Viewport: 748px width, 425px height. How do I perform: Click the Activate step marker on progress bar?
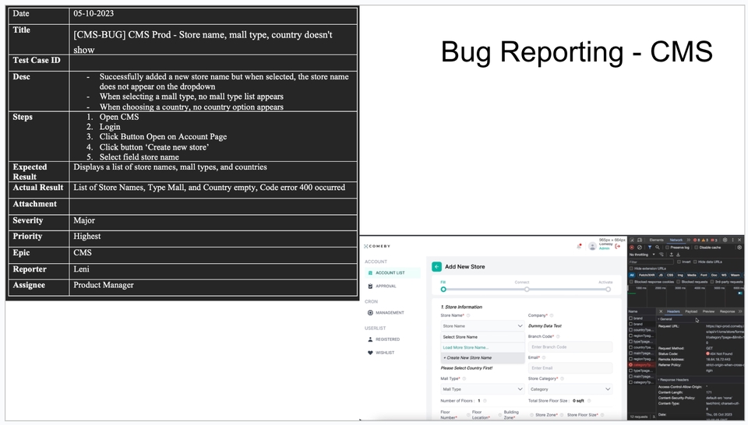pyautogui.click(x=608, y=290)
